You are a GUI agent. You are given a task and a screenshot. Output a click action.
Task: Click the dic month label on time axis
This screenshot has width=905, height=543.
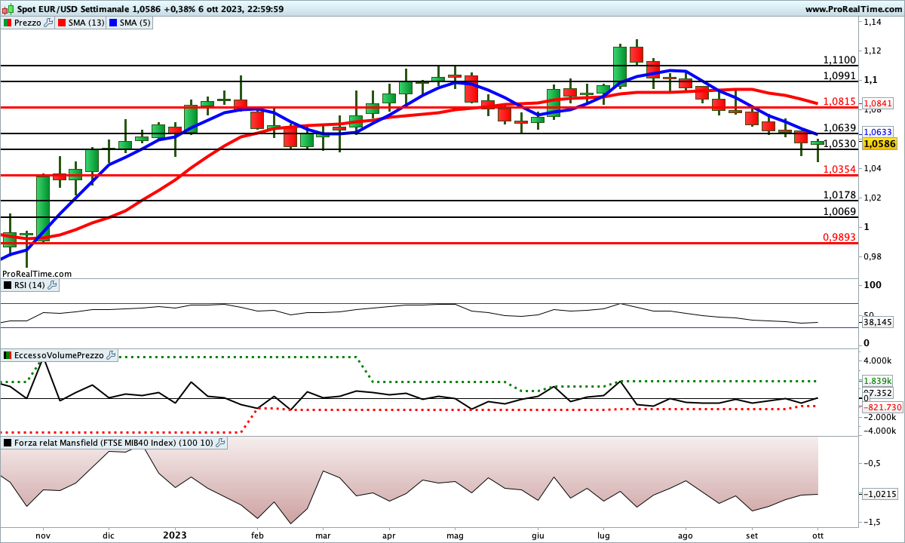click(108, 535)
